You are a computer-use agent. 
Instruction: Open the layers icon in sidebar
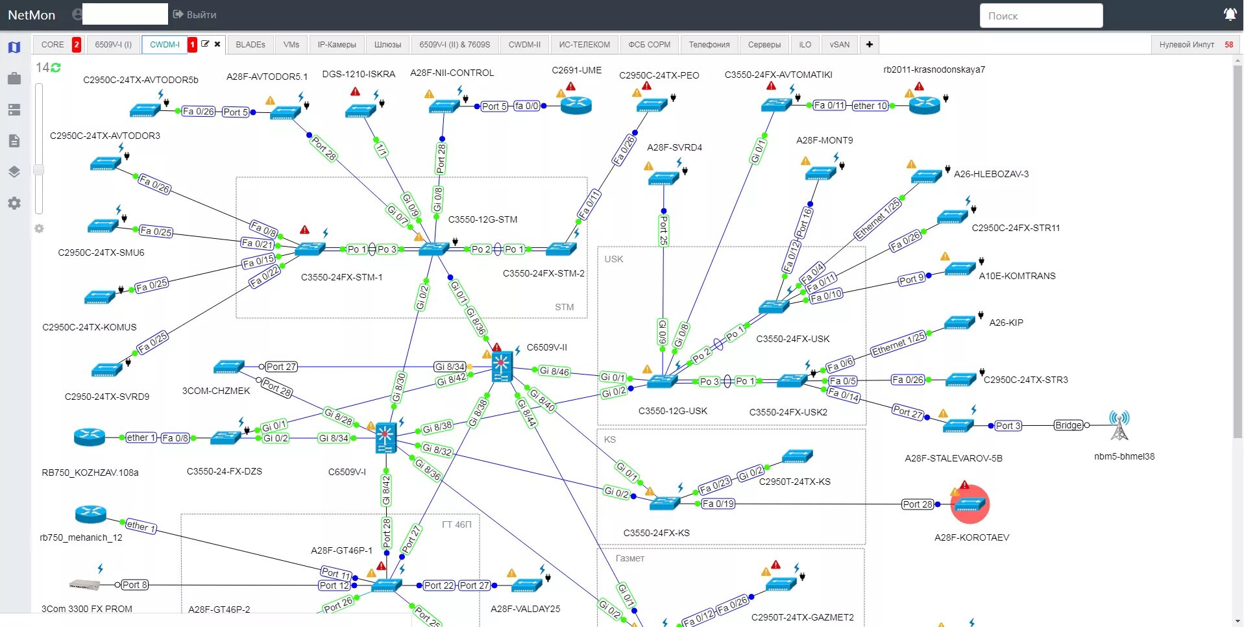click(x=14, y=172)
